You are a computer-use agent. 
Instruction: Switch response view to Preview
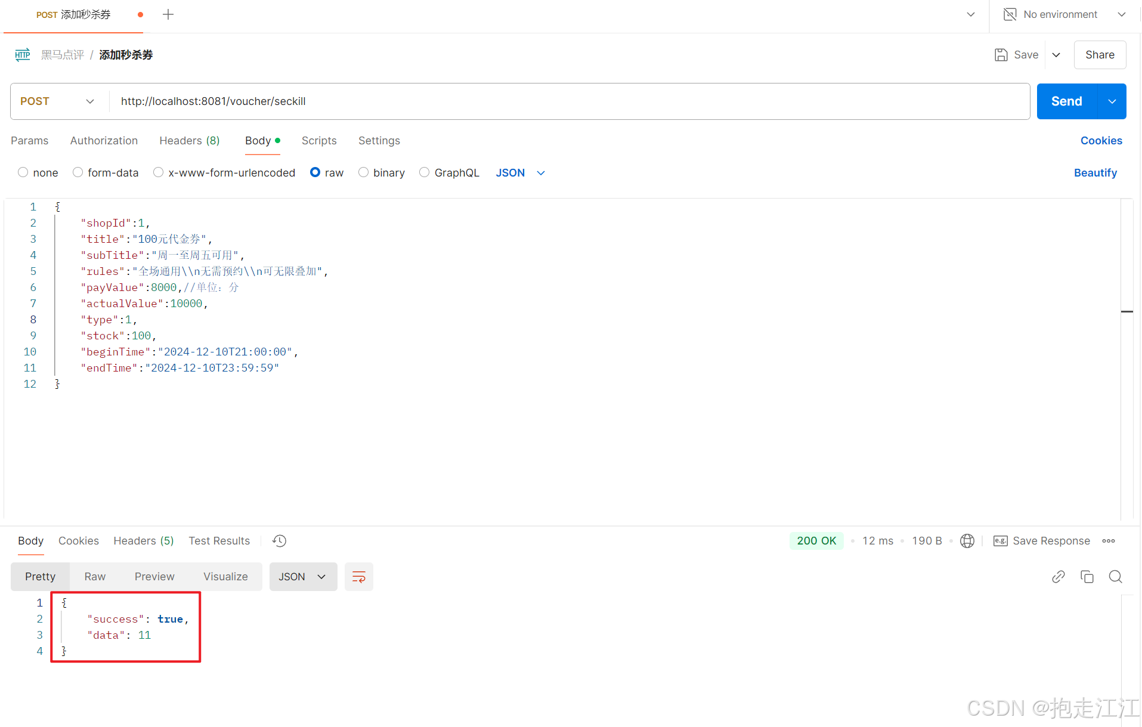click(154, 577)
